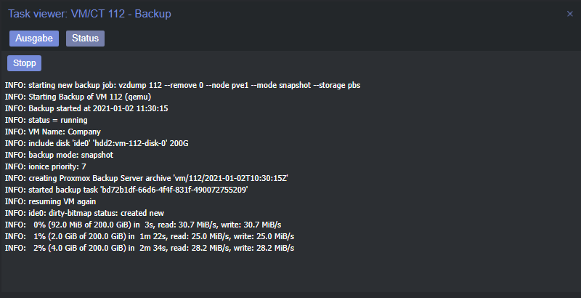Click the 'Starting Backup of VM 112' line
This screenshot has height=298, width=581.
pos(78,97)
